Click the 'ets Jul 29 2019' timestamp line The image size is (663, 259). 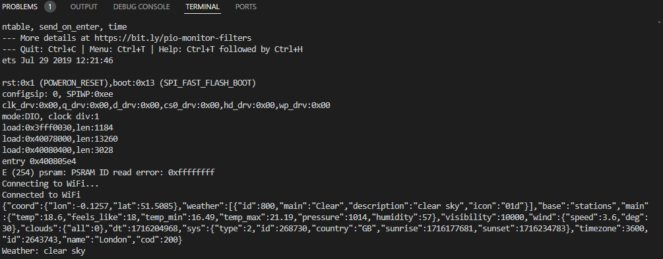57,61
